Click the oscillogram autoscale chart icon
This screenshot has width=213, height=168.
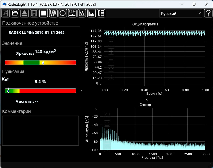(x=111, y=43)
